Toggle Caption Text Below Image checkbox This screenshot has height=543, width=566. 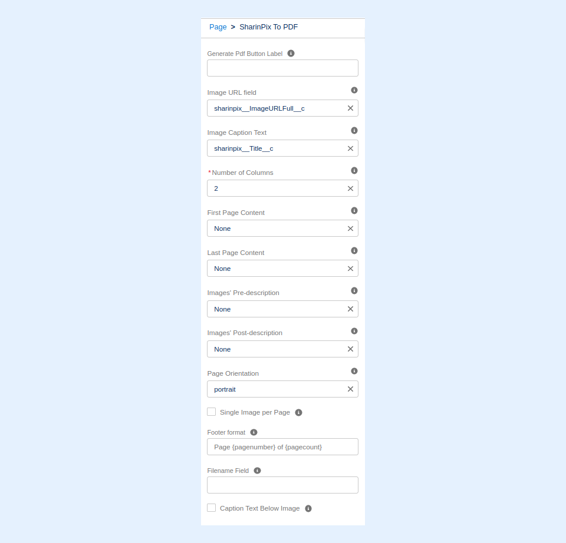pos(212,508)
